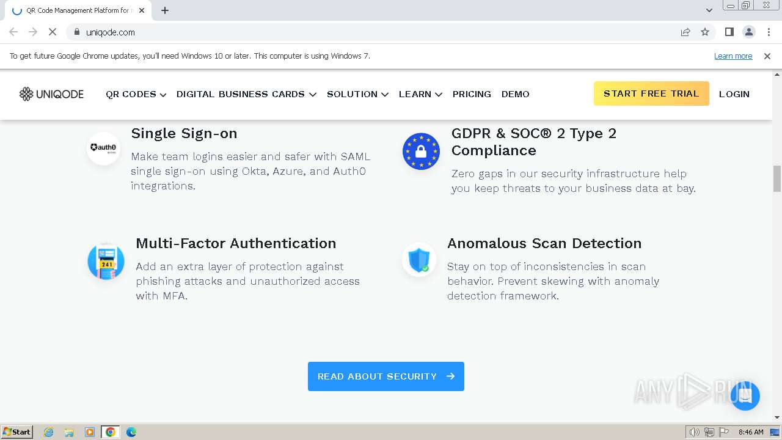Expand the Learn menu
Viewport: 782px width, 440px height.
click(420, 94)
